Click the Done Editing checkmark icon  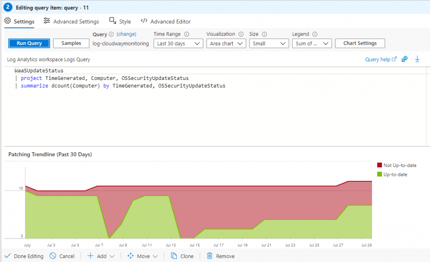8,256
